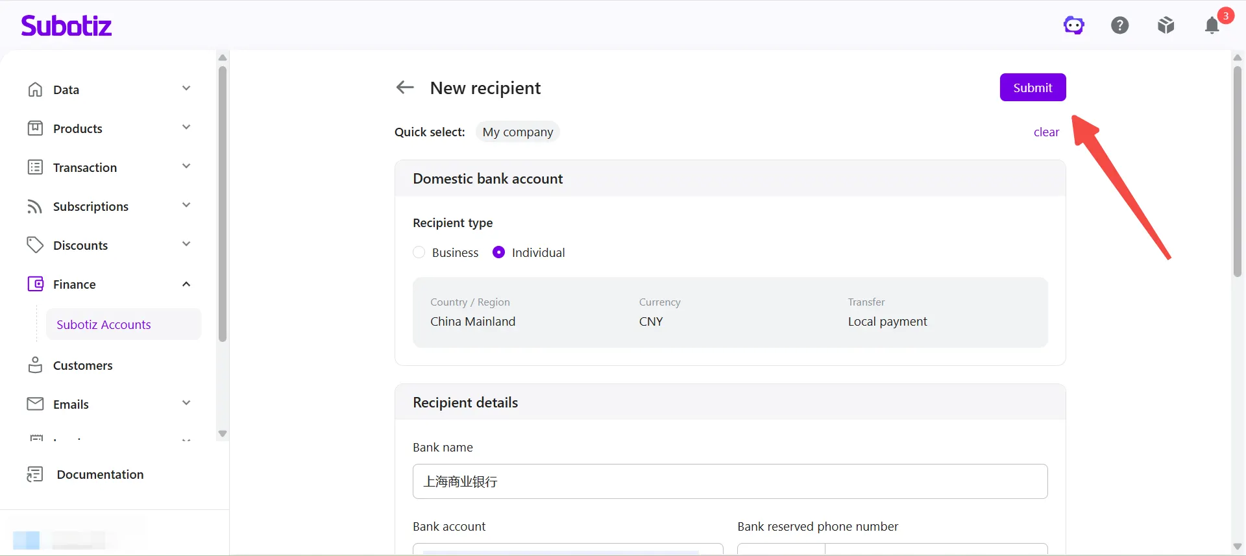
Task: Click the Subscriptions feed icon
Action: 35,206
